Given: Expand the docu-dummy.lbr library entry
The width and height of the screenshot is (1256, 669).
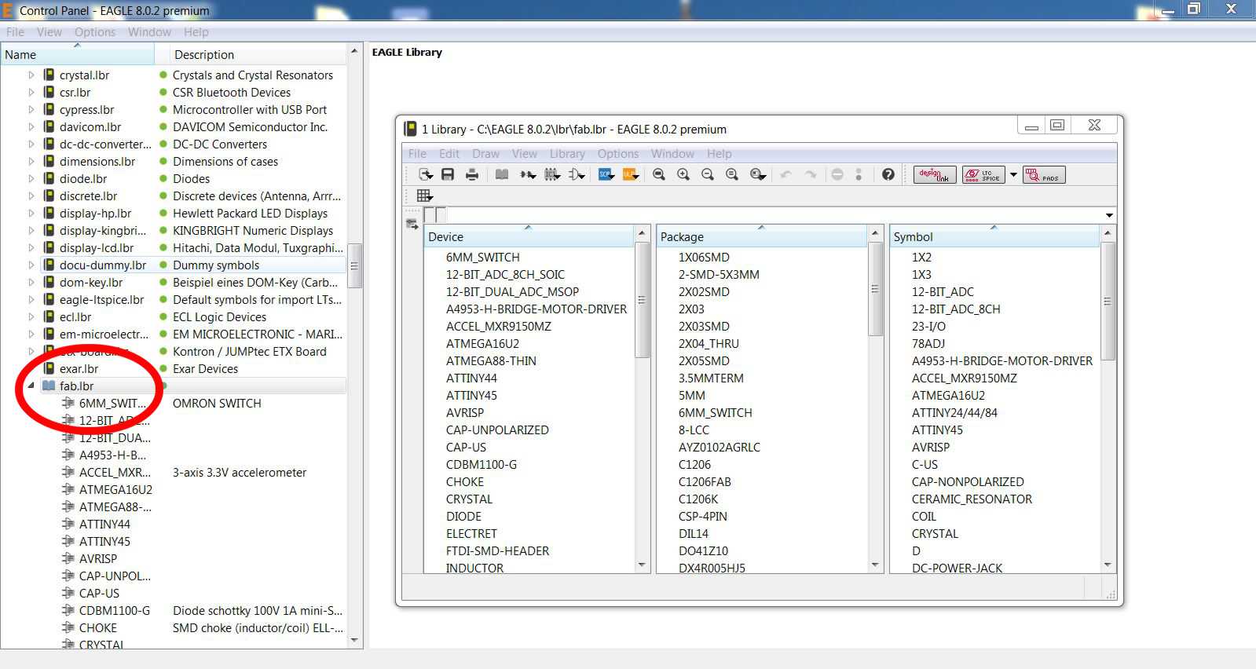Looking at the screenshot, I should click(31, 265).
